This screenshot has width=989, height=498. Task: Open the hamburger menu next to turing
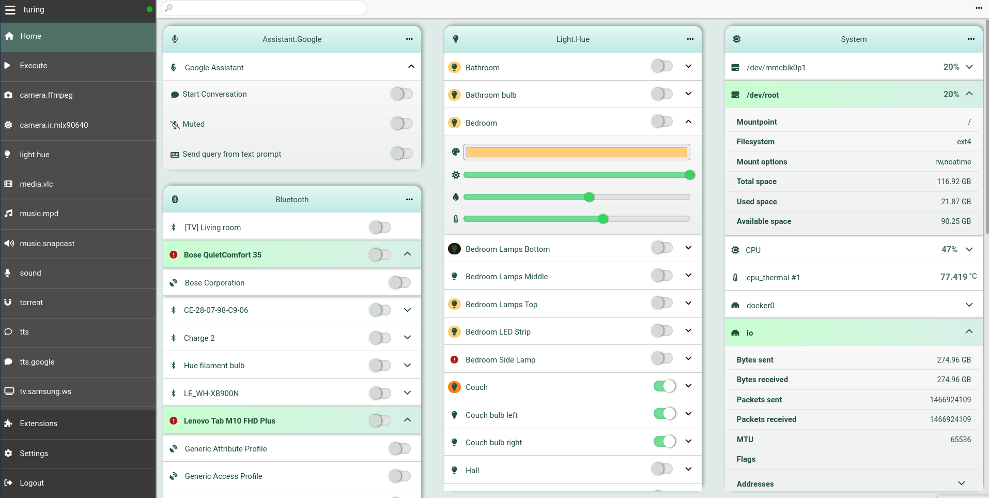[x=10, y=9]
